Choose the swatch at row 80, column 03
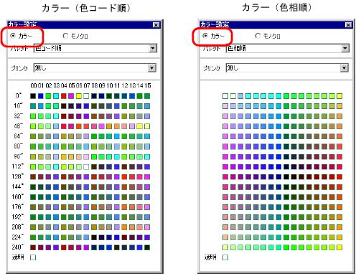 [56, 146]
